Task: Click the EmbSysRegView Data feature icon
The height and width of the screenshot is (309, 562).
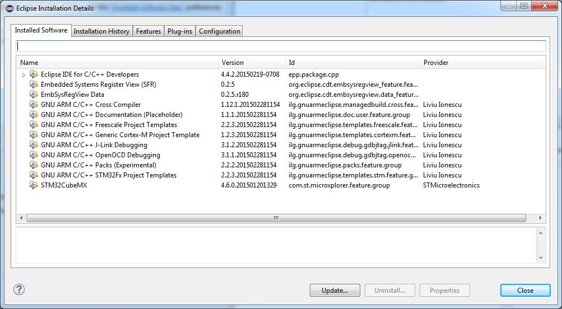Action: click(x=34, y=95)
